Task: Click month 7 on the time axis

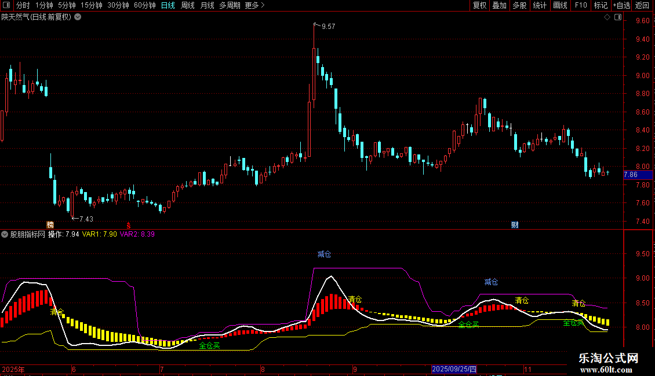Action: coord(162,369)
